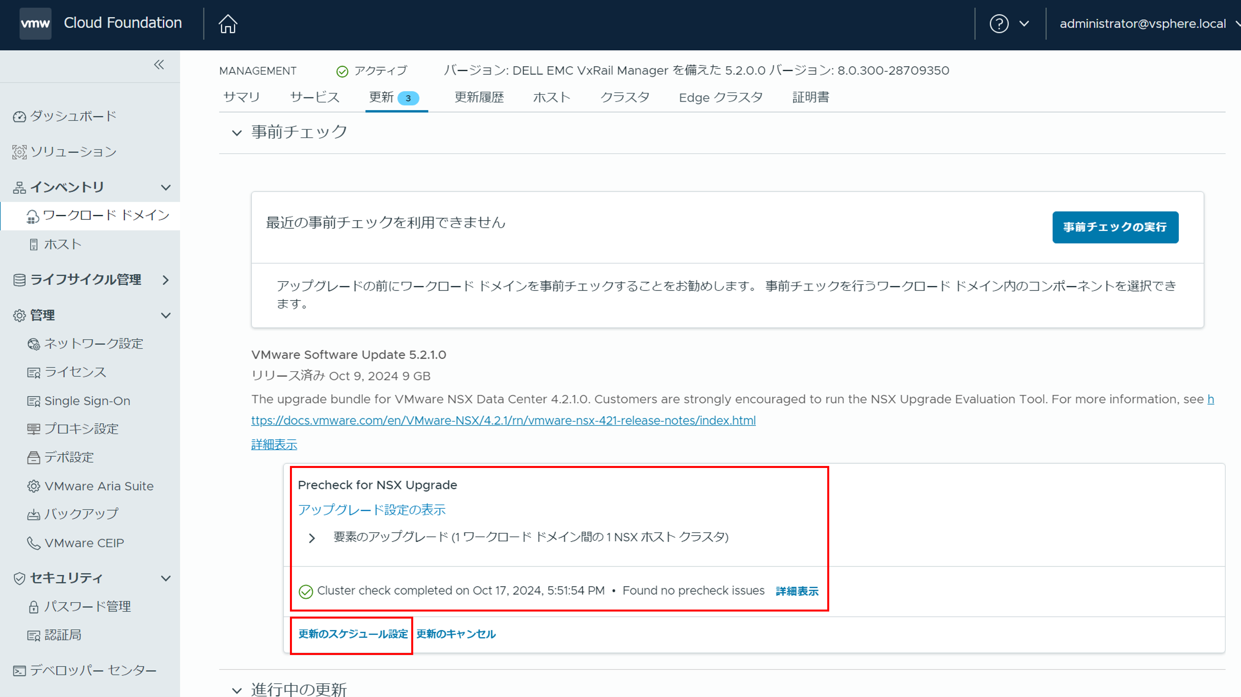Click the プロキシ設定 icon
The width and height of the screenshot is (1241, 697).
[33, 429]
